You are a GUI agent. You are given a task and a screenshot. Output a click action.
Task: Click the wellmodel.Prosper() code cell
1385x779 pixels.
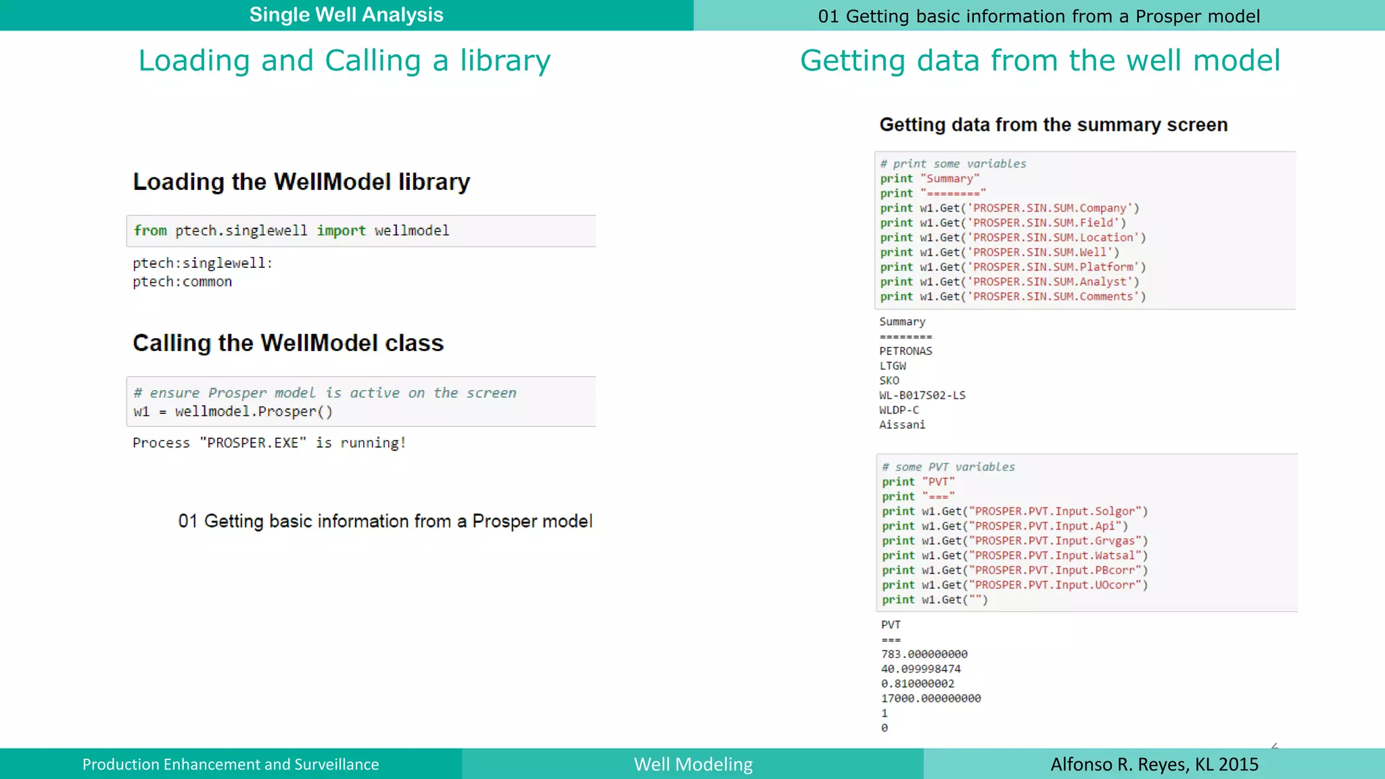coord(360,402)
